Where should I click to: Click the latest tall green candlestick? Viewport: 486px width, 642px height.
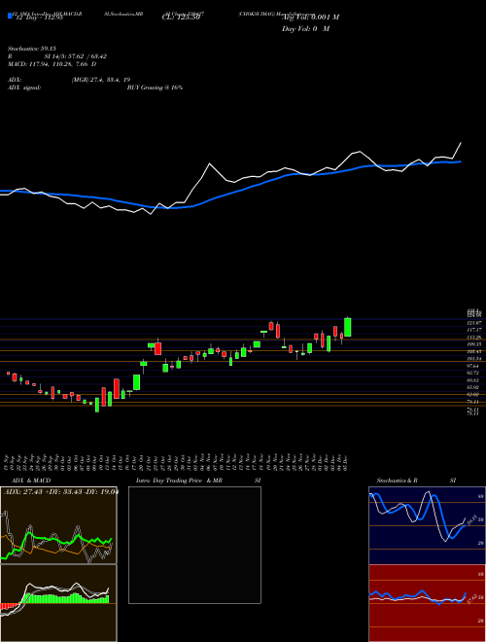[x=348, y=327]
